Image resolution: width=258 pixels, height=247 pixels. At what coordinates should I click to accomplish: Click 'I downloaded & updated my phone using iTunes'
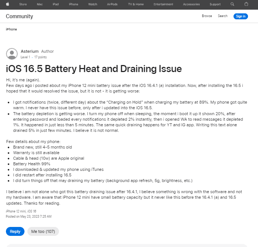(58, 169)
